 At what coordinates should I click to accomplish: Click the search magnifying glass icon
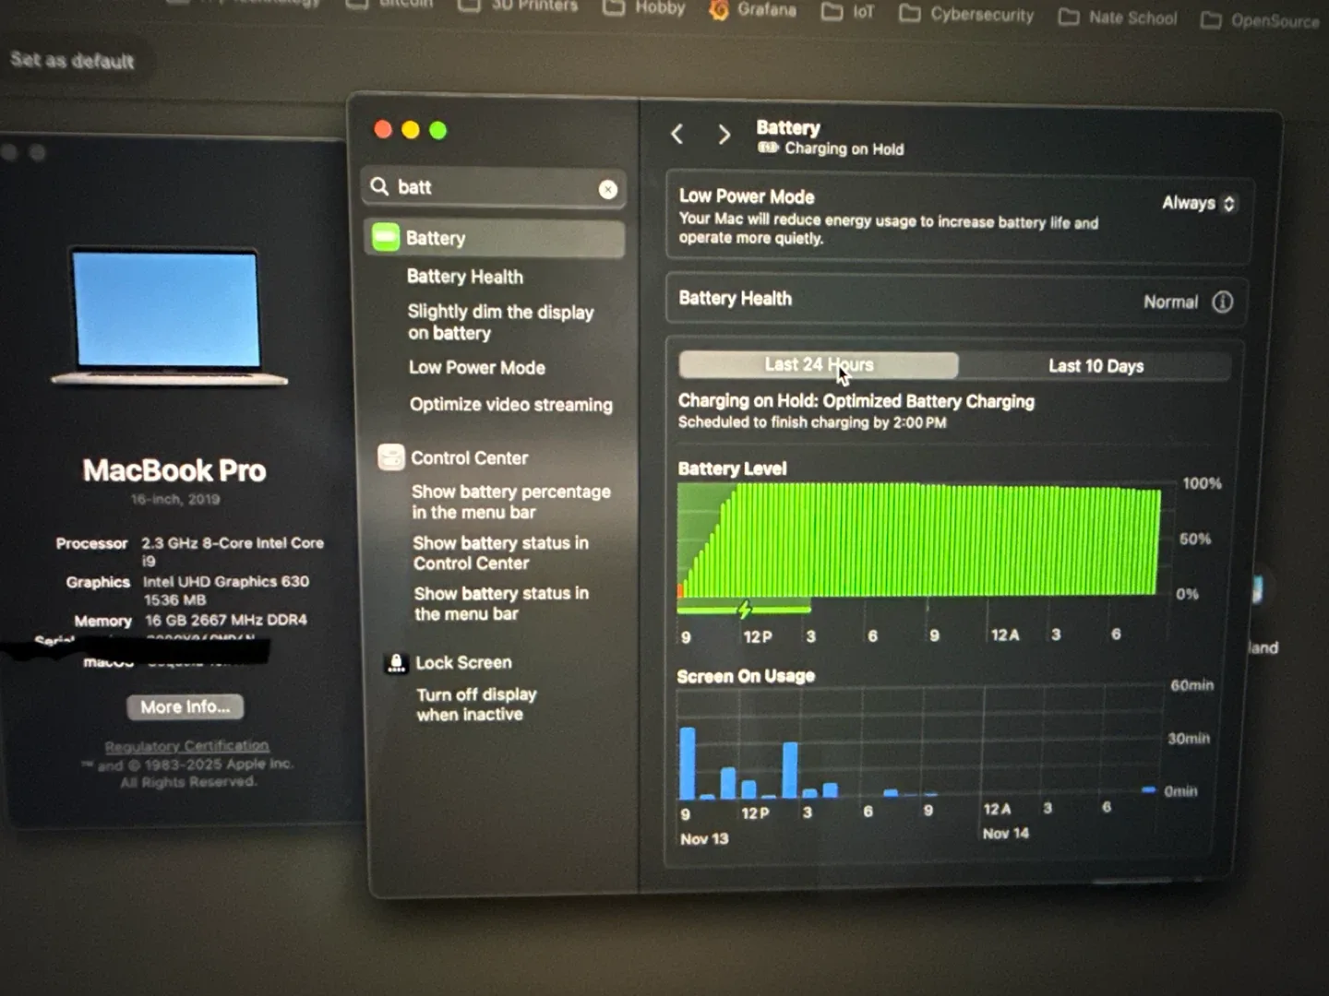coord(379,187)
